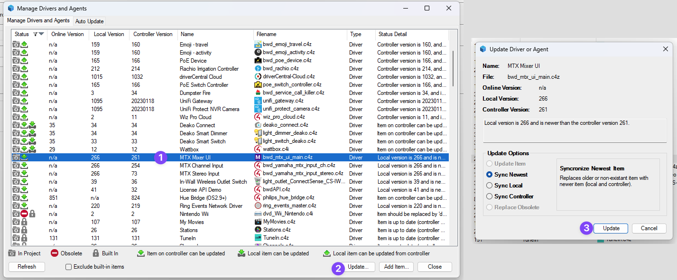Click the TuneIn.c4z driver icon
Screen dimensions: 677x280
[x=258, y=238]
